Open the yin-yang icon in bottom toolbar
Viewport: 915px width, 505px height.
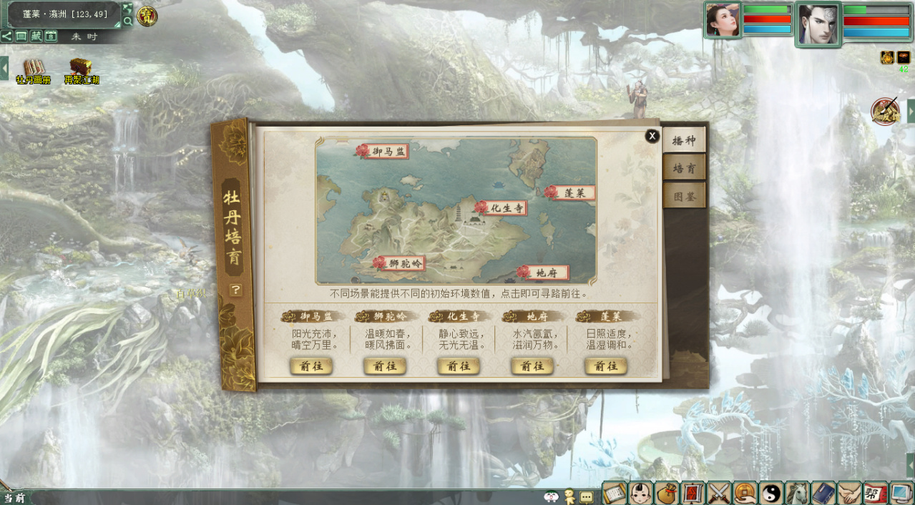pos(771,493)
